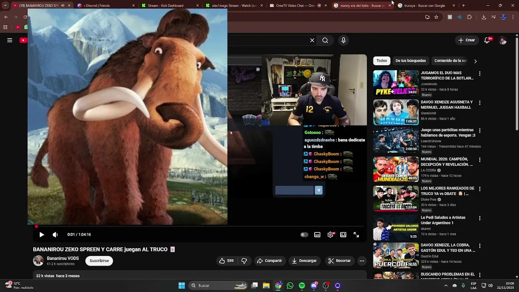Dislike the video
Image resolution: width=519 pixels, height=292 pixels.
click(x=244, y=261)
